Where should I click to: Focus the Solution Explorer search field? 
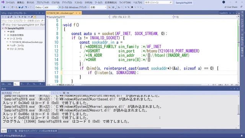[23, 21]
